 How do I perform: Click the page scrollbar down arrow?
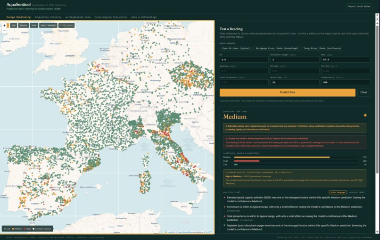tap(377, 232)
